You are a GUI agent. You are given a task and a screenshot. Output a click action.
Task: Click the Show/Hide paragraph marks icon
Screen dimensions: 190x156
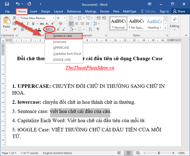98,29
